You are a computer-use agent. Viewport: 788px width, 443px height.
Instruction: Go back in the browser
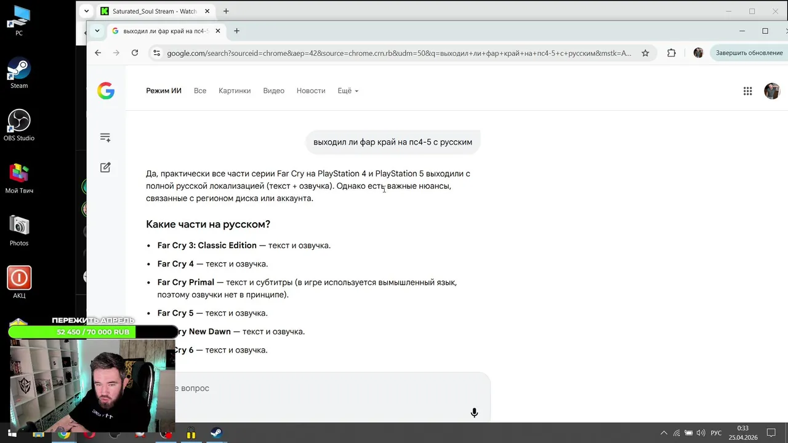(98, 53)
